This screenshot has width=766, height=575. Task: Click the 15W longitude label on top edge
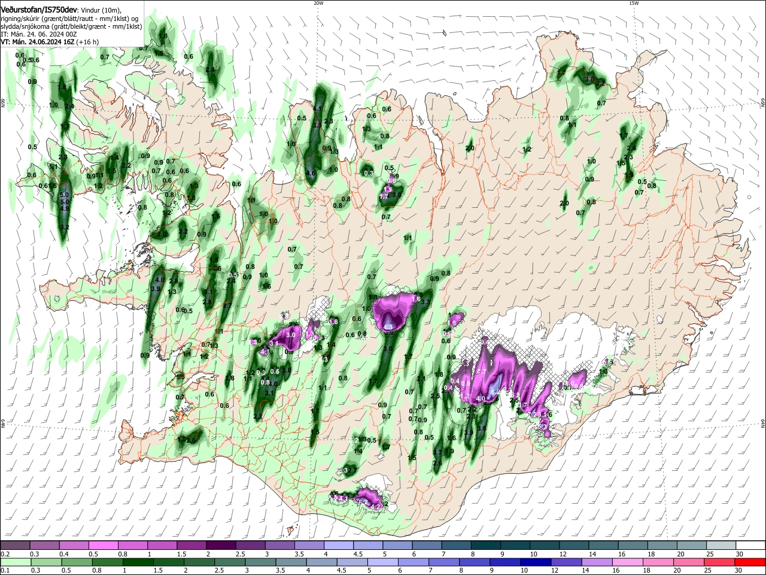pyautogui.click(x=633, y=3)
